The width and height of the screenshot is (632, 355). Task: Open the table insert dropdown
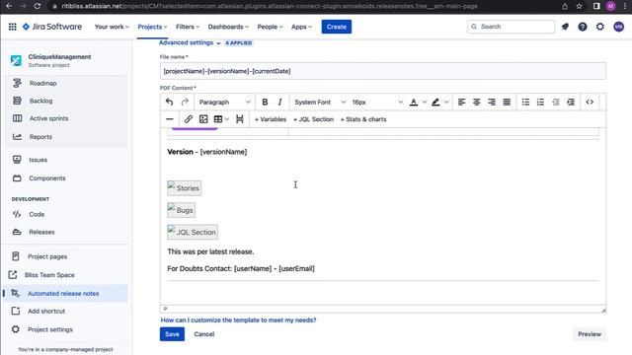click(x=221, y=119)
